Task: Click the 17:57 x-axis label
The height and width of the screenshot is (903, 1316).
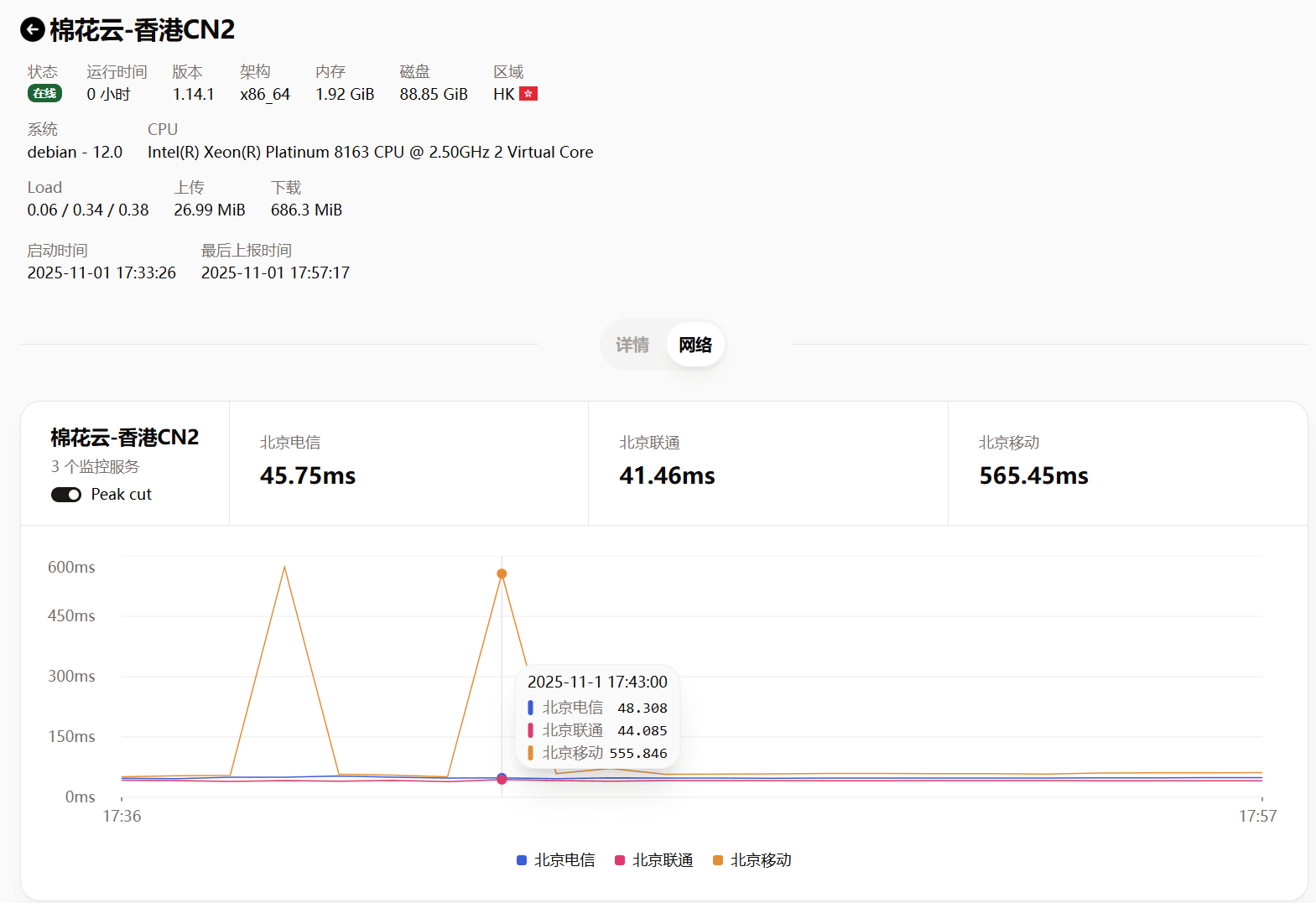Action: click(x=1257, y=816)
